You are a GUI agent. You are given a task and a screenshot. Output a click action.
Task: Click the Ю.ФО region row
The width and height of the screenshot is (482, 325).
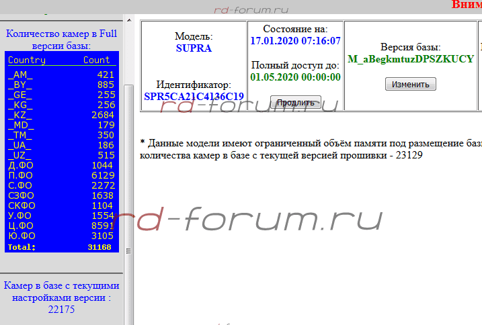tap(61, 236)
